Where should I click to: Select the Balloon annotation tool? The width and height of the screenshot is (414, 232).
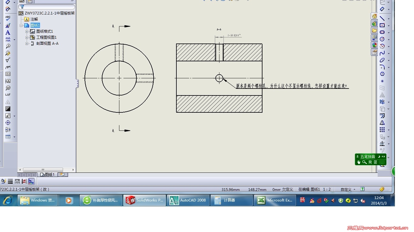pyautogui.click(x=8, y=46)
